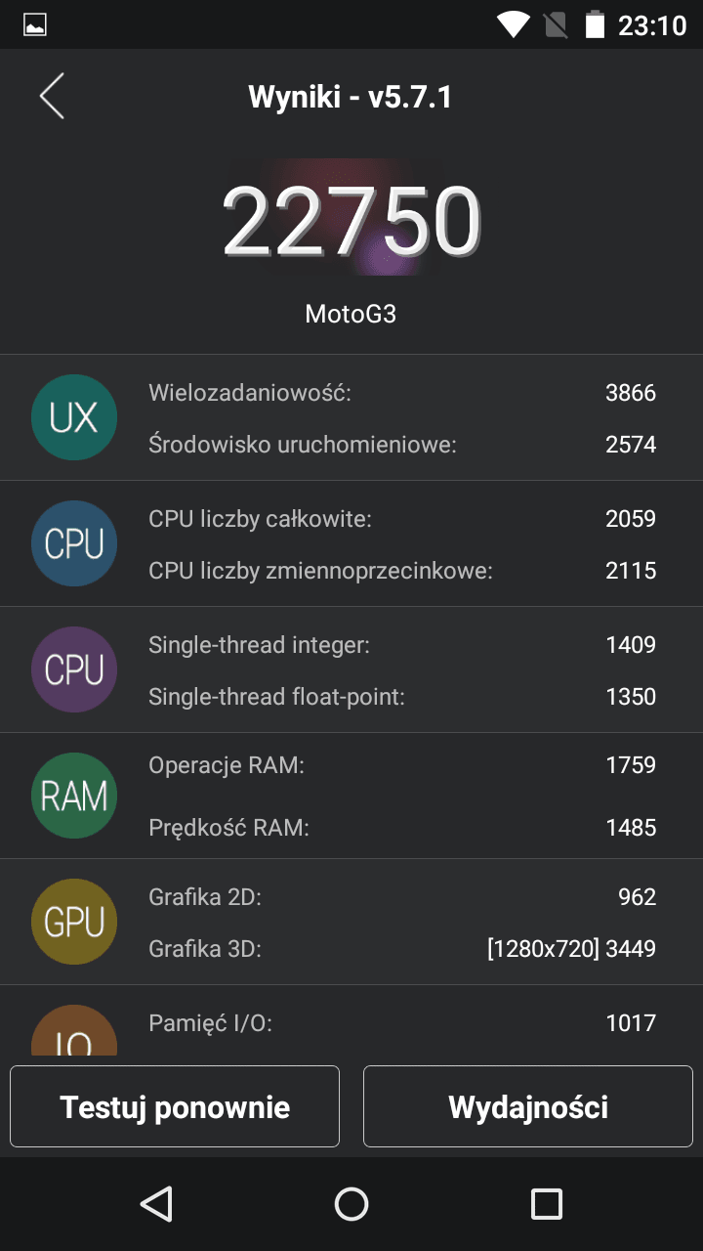Tap the back arrow icon
The image size is (703, 1251).
(52, 96)
